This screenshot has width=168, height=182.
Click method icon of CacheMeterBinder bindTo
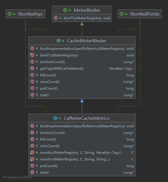32,55
